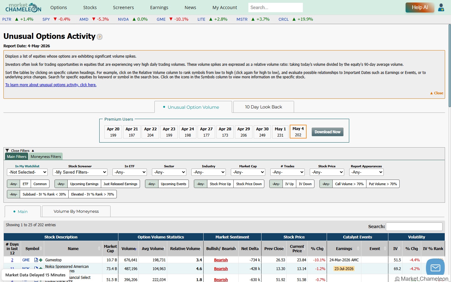Viewport: 451px width, 282px height.
Task: Sort by the Earnings column arrows
Action: pos(358,249)
